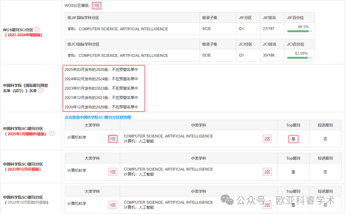Click 计算机科学 in the 2022年12月 row

click(x=77, y=203)
